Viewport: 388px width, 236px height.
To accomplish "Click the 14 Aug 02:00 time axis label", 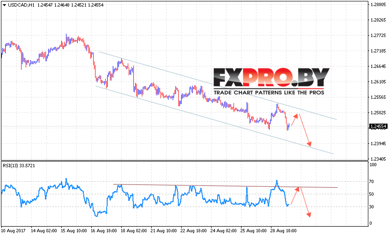I will (x=44, y=231).
